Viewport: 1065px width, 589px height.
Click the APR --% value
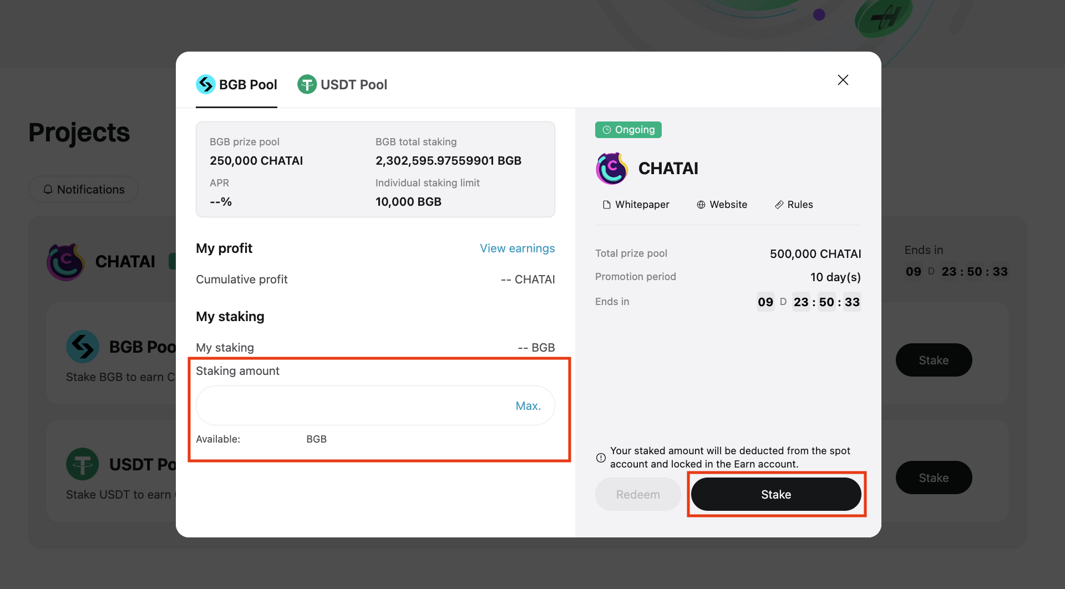(221, 202)
